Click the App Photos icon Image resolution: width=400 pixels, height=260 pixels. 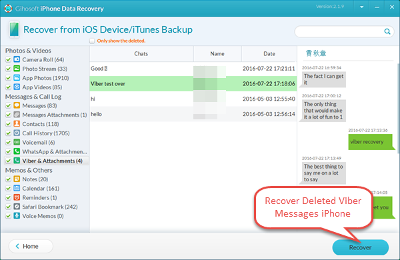point(17,77)
